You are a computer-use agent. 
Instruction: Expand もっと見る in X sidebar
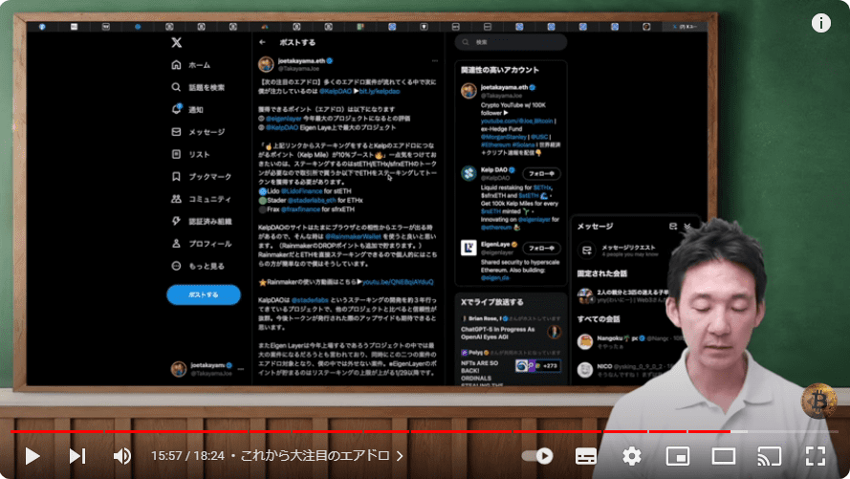[198, 266]
